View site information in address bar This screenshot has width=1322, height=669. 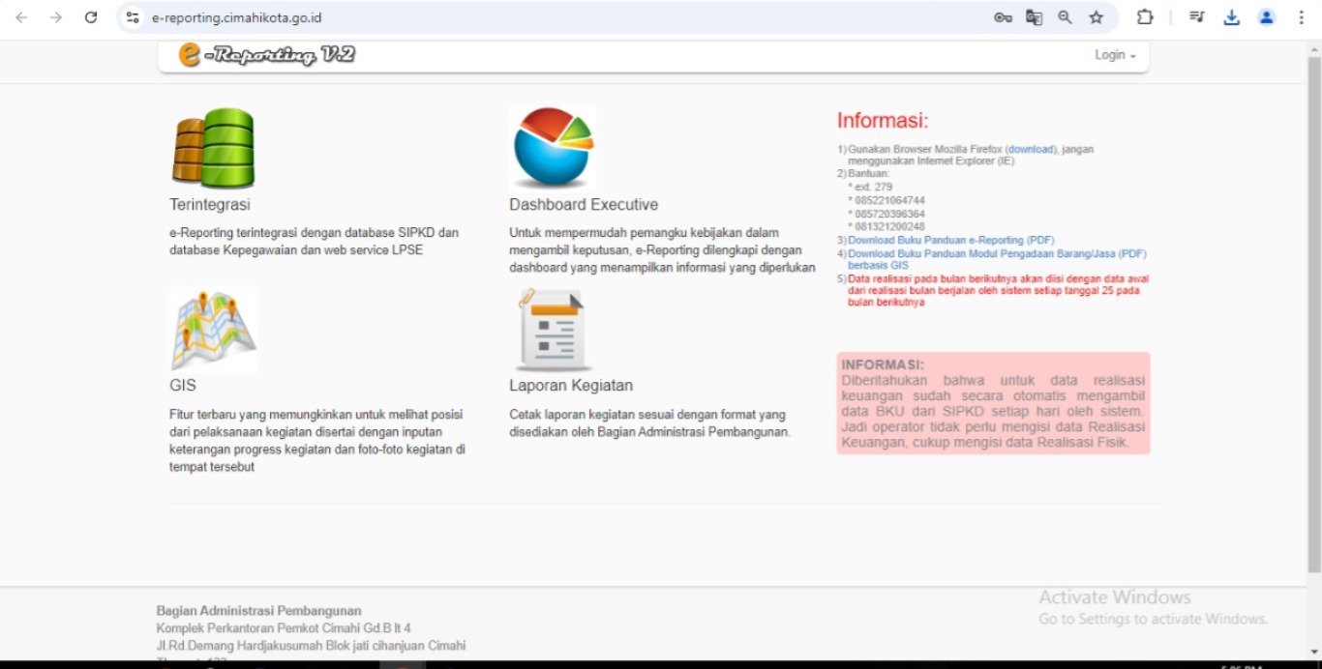134,17
